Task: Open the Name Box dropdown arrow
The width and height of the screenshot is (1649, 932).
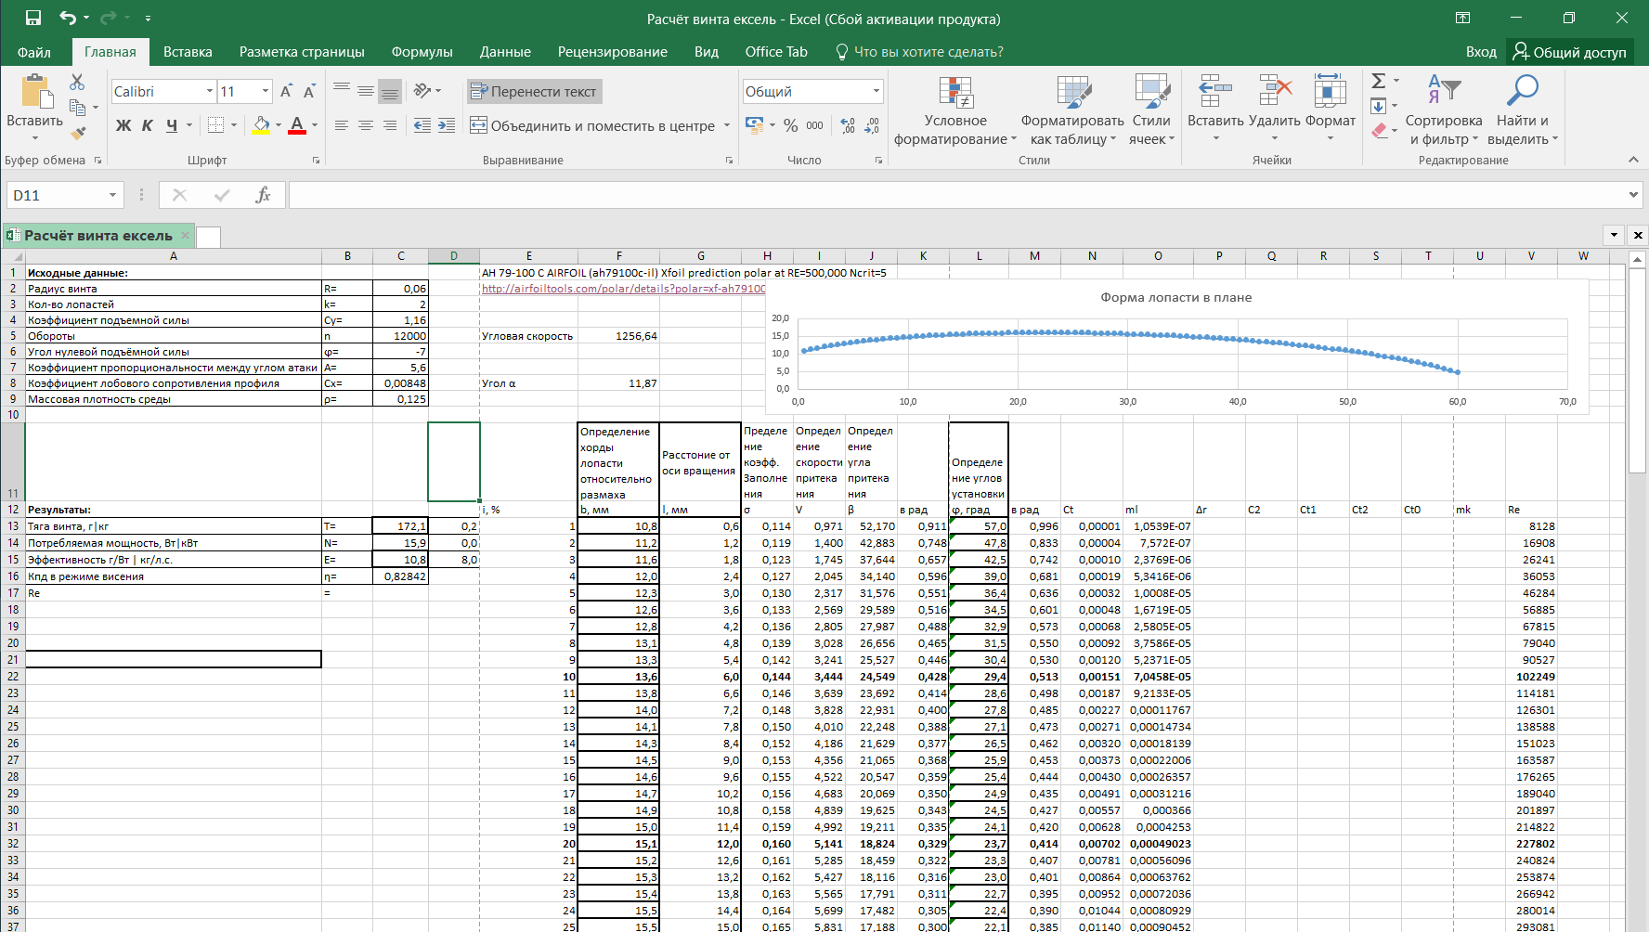Action: 112,195
